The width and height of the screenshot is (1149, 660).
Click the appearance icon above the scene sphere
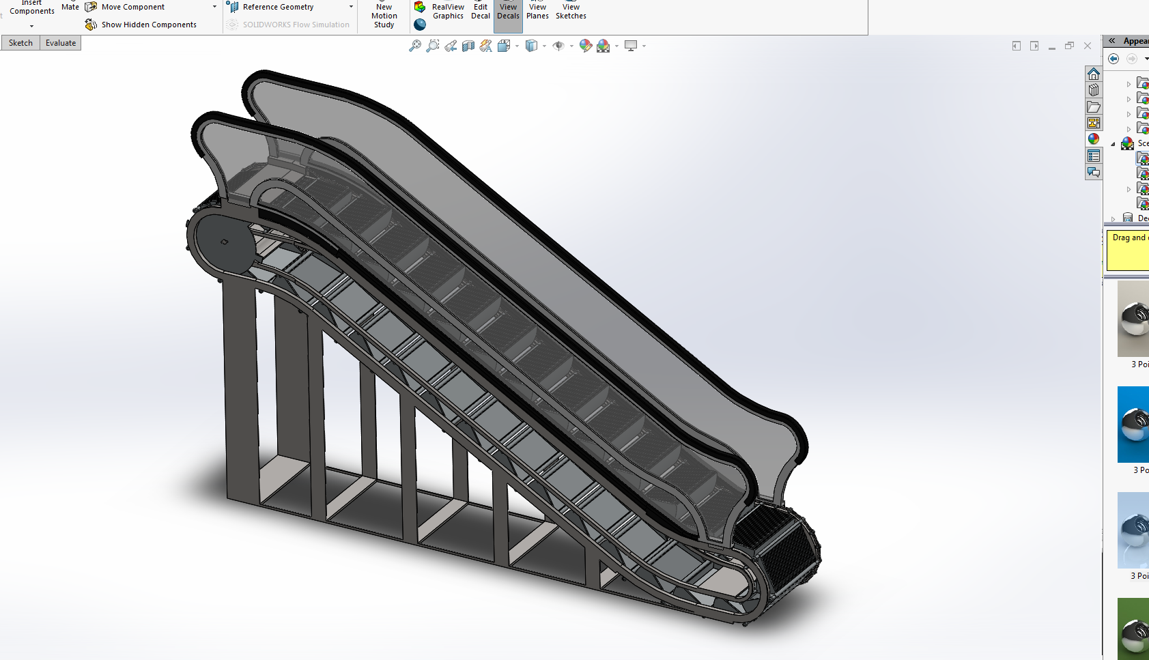[x=420, y=7]
